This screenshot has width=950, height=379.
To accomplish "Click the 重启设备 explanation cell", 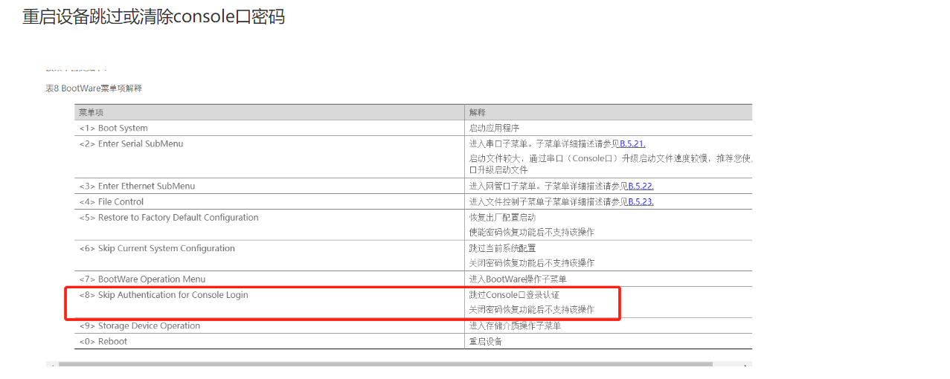I will (x=609, y=341).
